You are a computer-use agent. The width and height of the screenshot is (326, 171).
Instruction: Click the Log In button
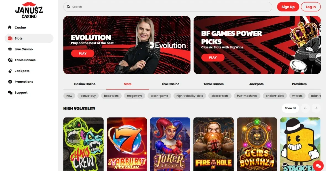pos(311,7)
